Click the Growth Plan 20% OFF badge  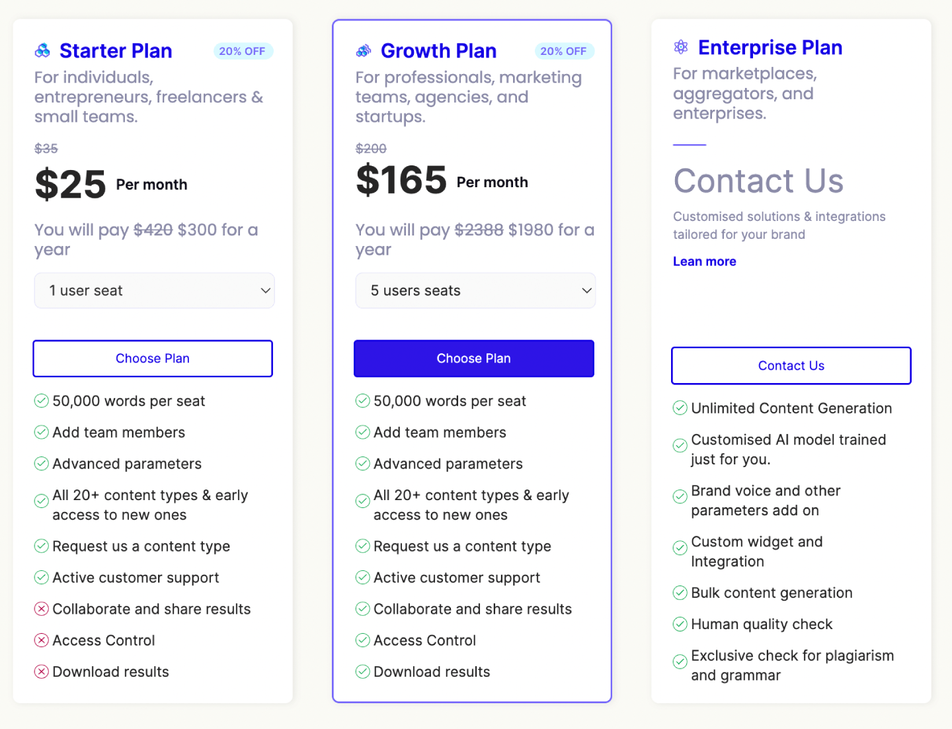(x=564, y=51)
